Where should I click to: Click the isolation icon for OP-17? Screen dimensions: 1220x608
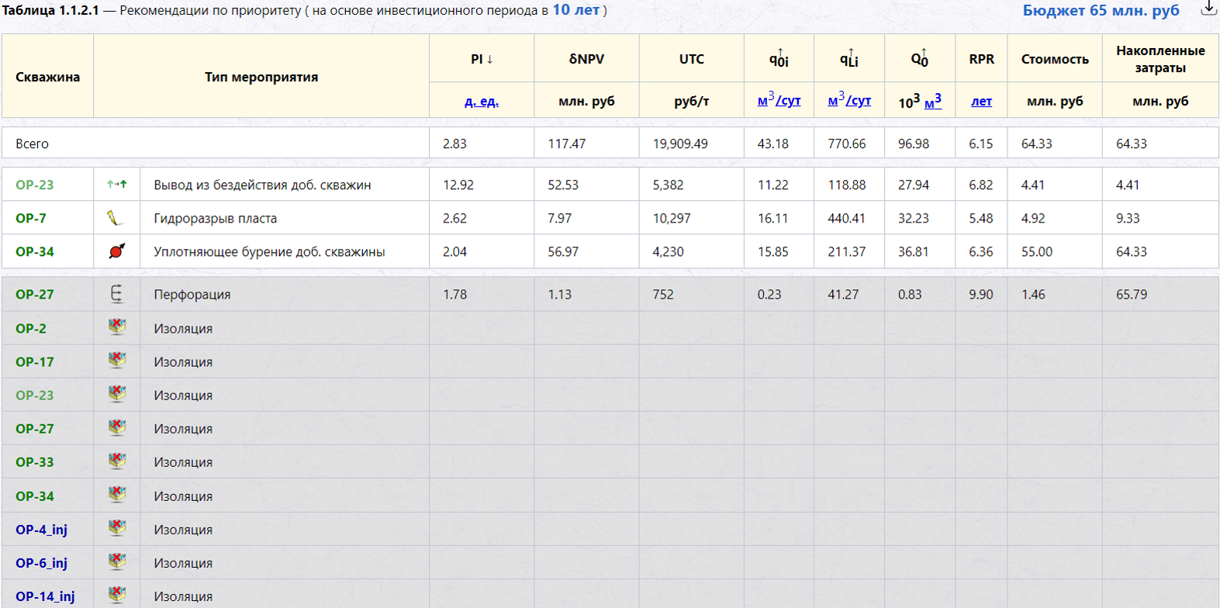[x=117, y=361]
